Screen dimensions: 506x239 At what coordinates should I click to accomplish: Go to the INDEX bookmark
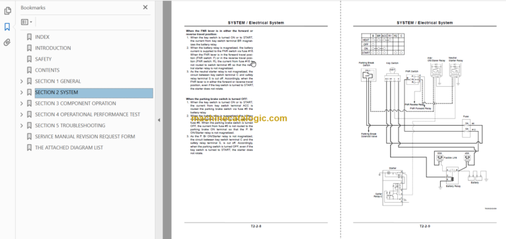pos(42,37)
